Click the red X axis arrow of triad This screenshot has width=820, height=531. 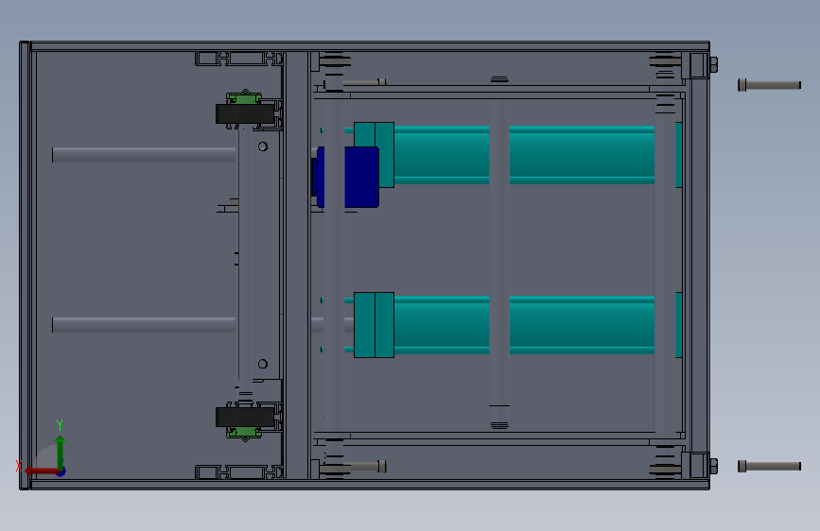point(41,471)
